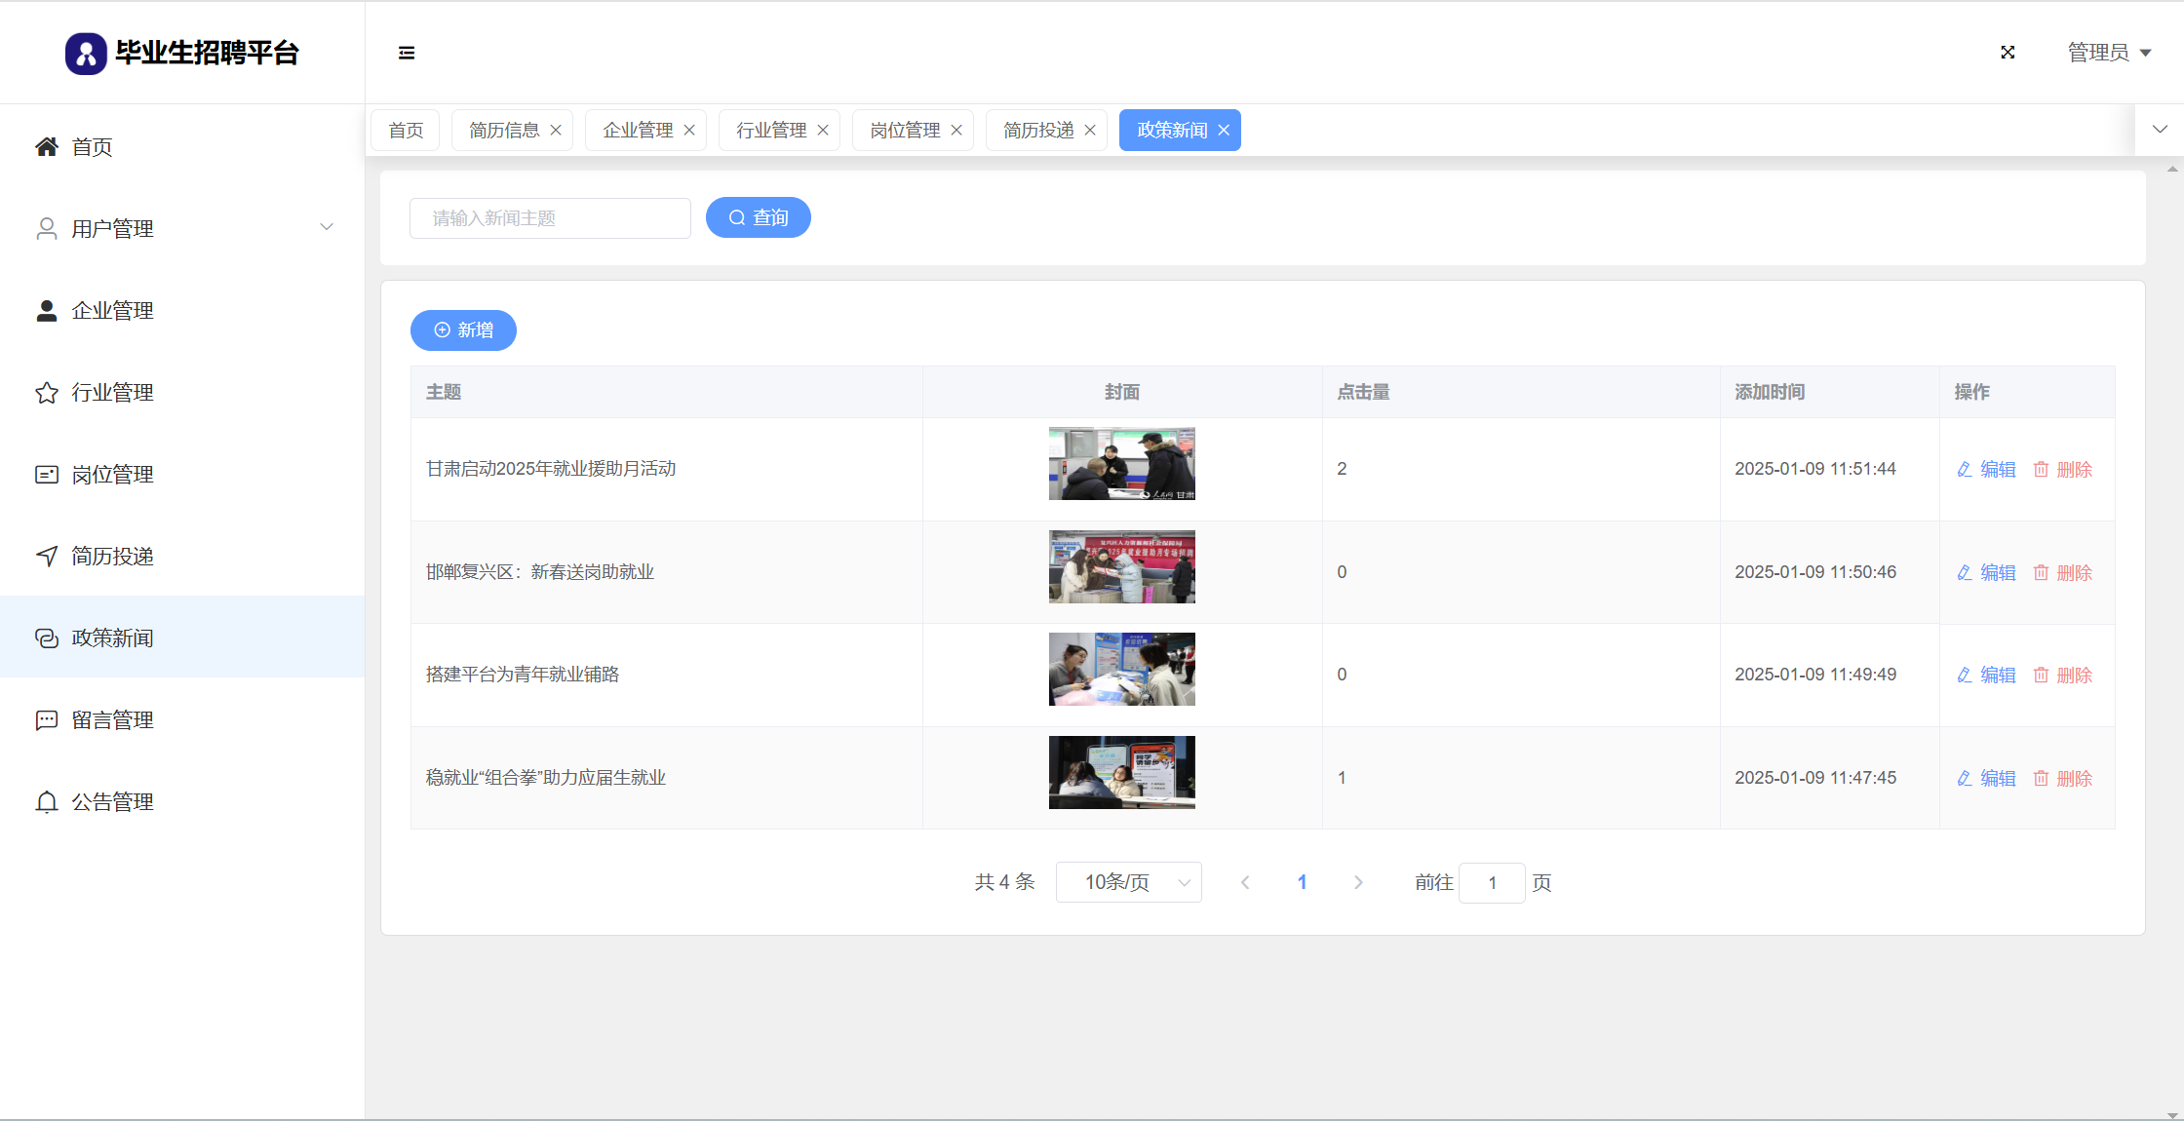Toggle the sidebar collapse hamburger icon
The height and width of the screenshot is (1121, 2184).
(407, 53)
